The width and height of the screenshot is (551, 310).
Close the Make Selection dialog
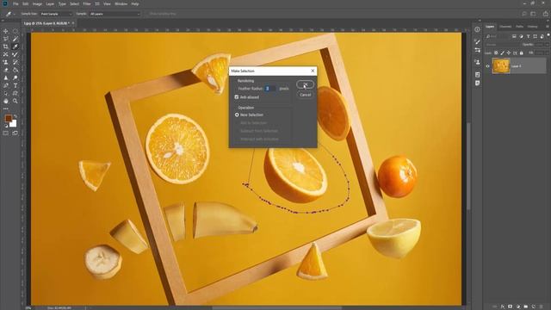coord(313,71)
